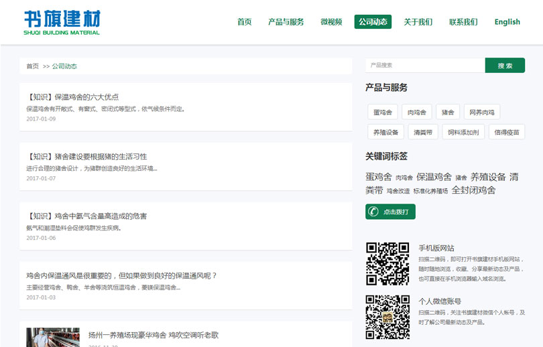Click the 产品搜索 search input field

(x=425, y=66)
